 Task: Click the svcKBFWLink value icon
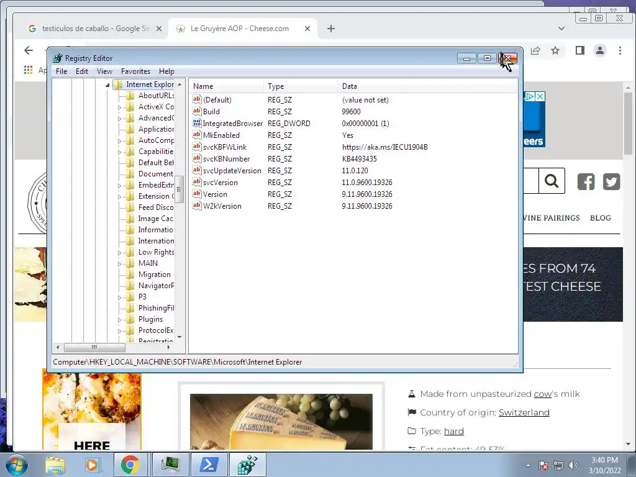point(197,147)
